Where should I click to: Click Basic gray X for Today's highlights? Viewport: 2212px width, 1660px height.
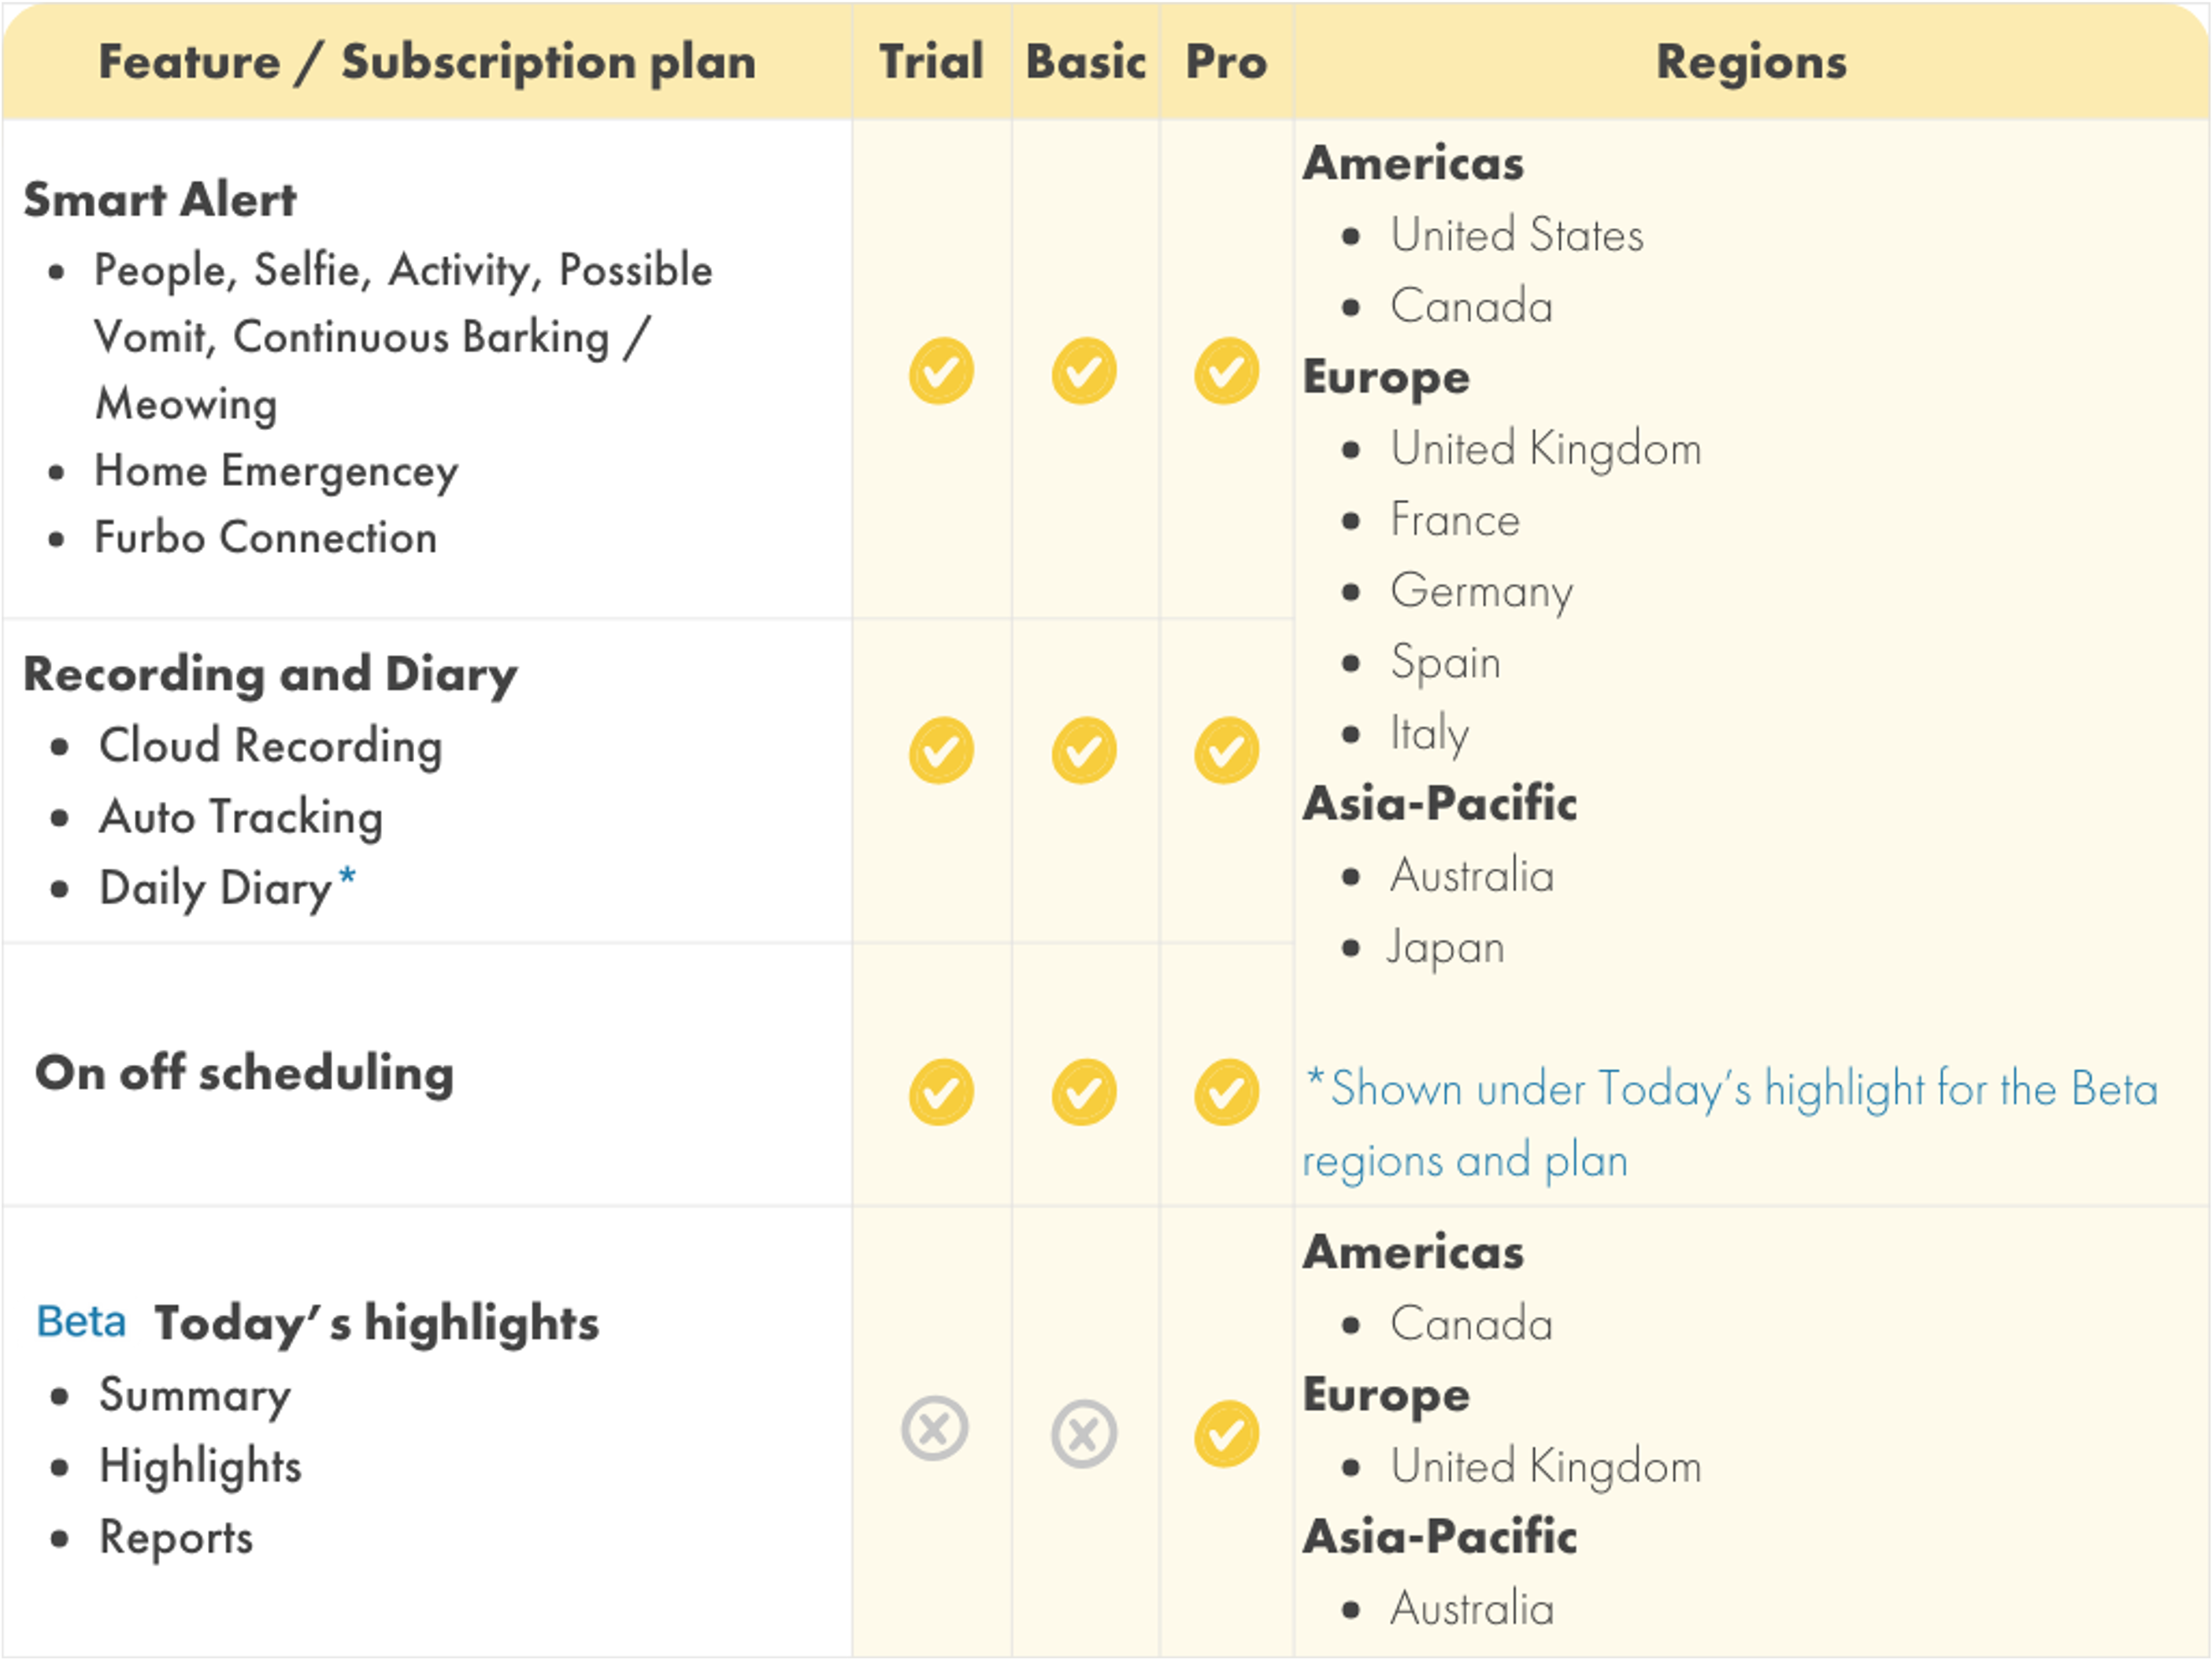pyautogui.click(x=1084, y=1434)
